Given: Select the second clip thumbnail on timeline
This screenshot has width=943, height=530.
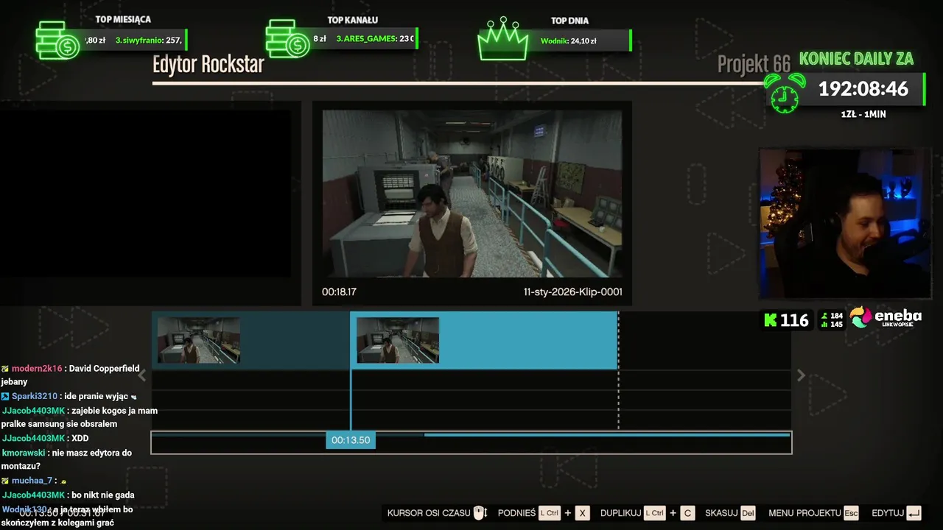Looking at the screenshot, I should tap(398, 340).
